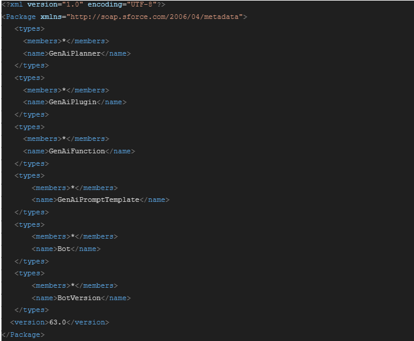Click the version number 63.0
The height and width of the screenshot is (341, 414).
[57, 322]
